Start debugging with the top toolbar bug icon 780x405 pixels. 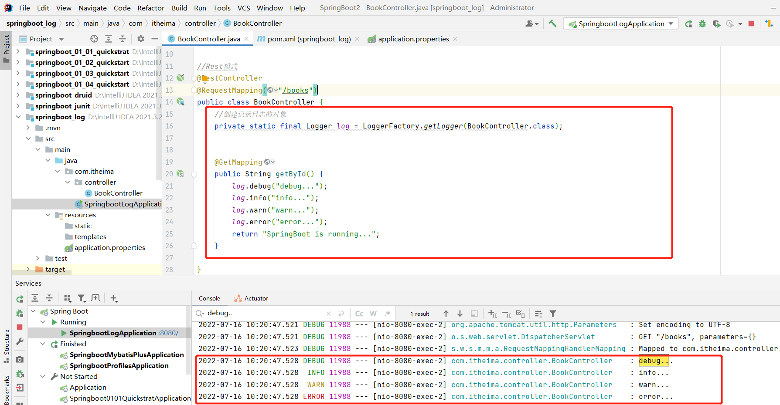click(702, 24)
